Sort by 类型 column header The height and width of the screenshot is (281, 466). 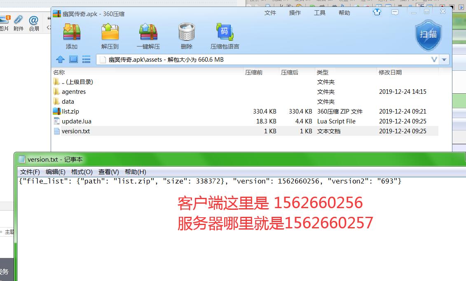323,72
